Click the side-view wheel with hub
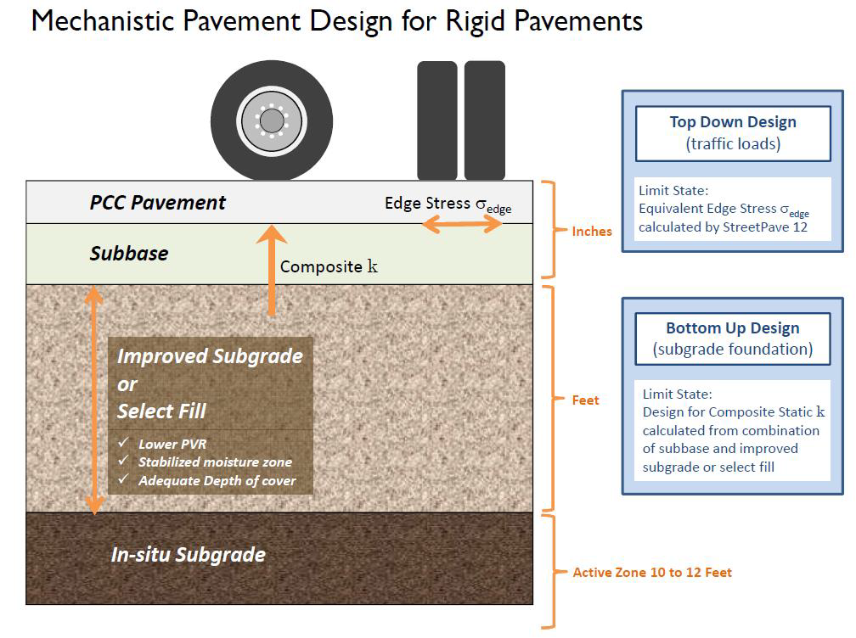 271,120
